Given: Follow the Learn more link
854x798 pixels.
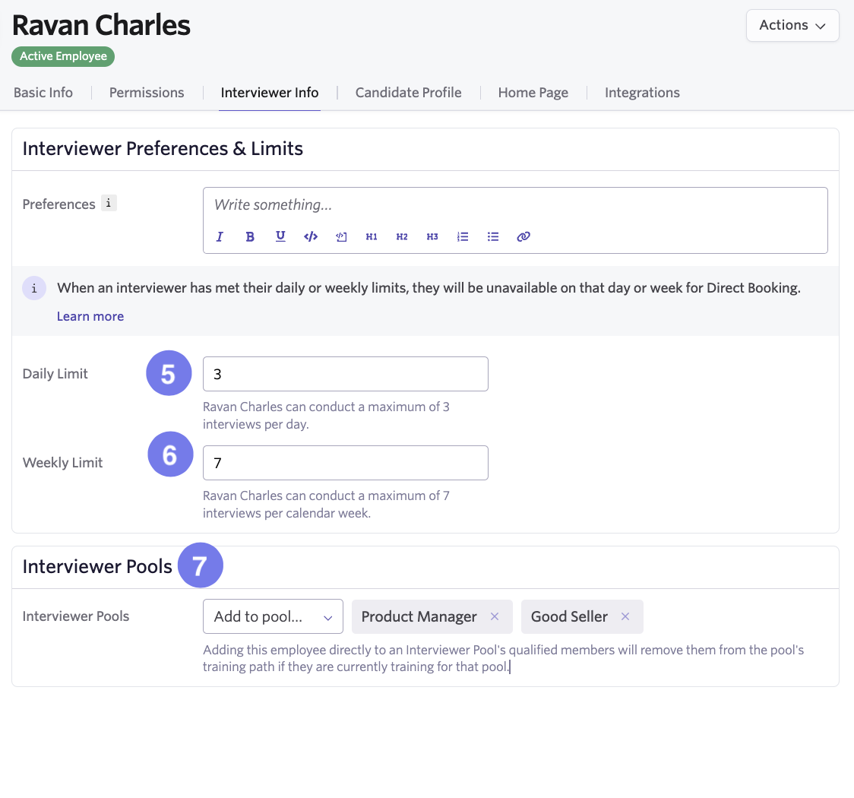Looking at the screenshot, I should [x=90, y=316].
